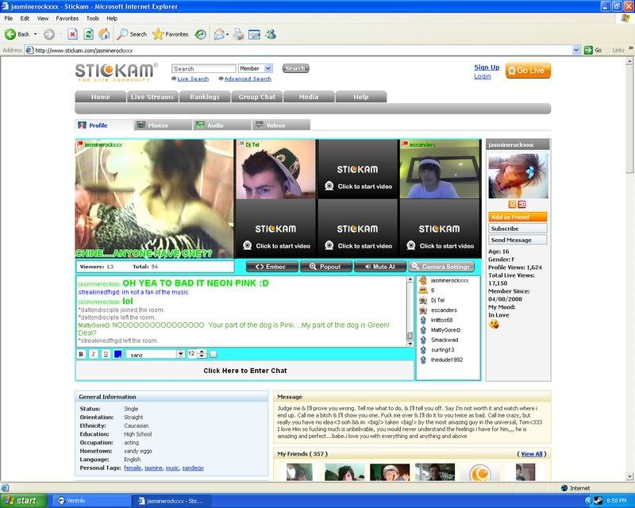
Task: Click the Embed button under video
Action: (271, 267)
